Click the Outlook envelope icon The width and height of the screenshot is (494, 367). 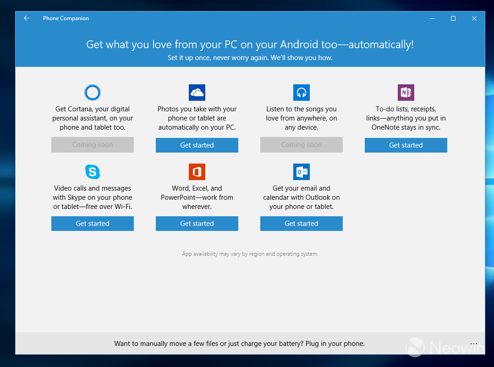302,172
